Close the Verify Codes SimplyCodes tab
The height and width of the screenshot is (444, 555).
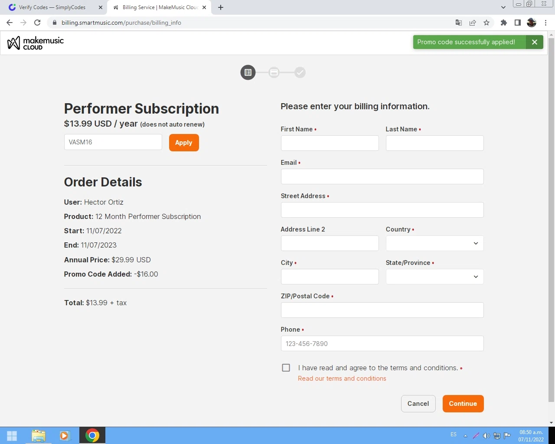[101, 7]
